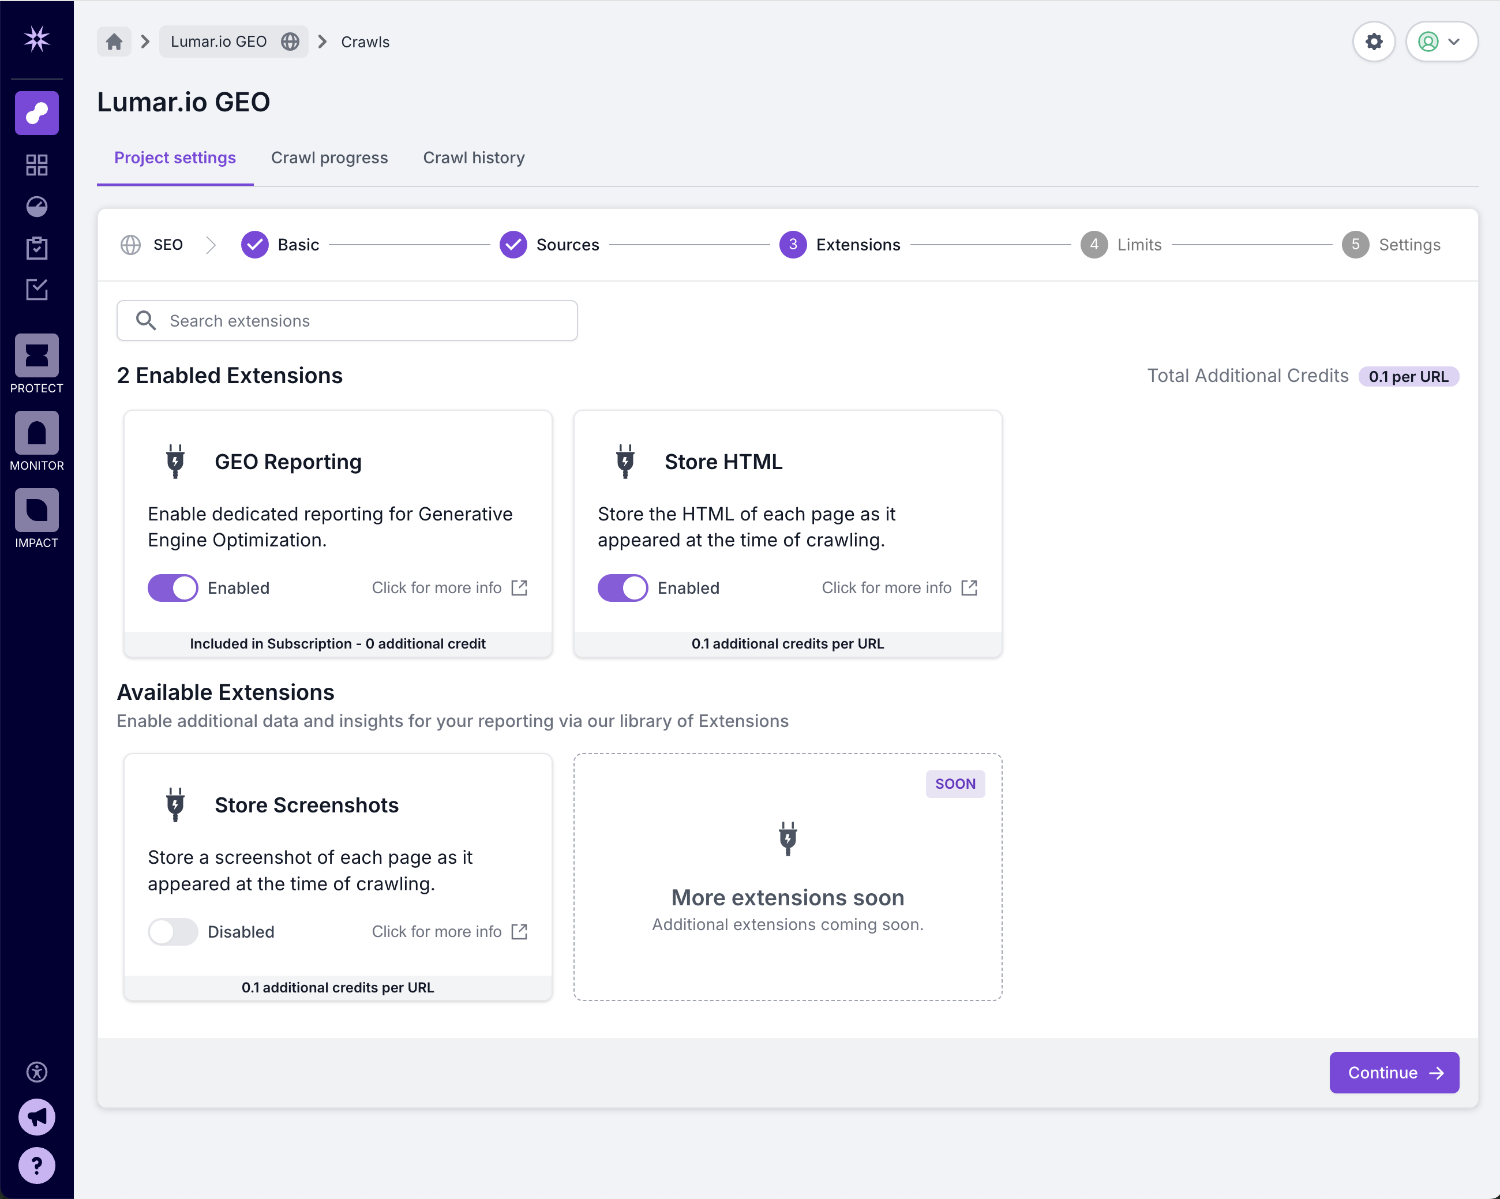Expand the user account dropdown
1500x1199 pixels.
click(1442, 42)
